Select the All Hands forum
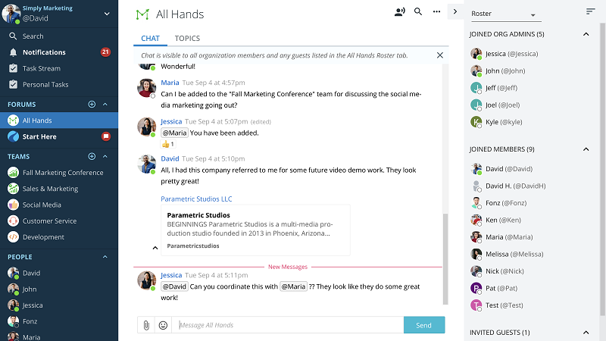Screen dimensions: 606x341 pyautogui.click(x=59, y=120)
